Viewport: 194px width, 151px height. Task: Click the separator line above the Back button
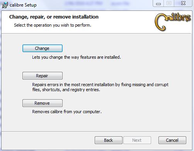96,131
